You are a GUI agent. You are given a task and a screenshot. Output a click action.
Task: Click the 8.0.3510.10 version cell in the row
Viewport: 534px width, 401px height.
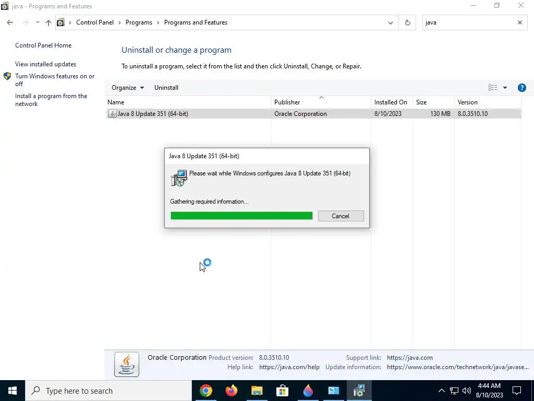472,113
